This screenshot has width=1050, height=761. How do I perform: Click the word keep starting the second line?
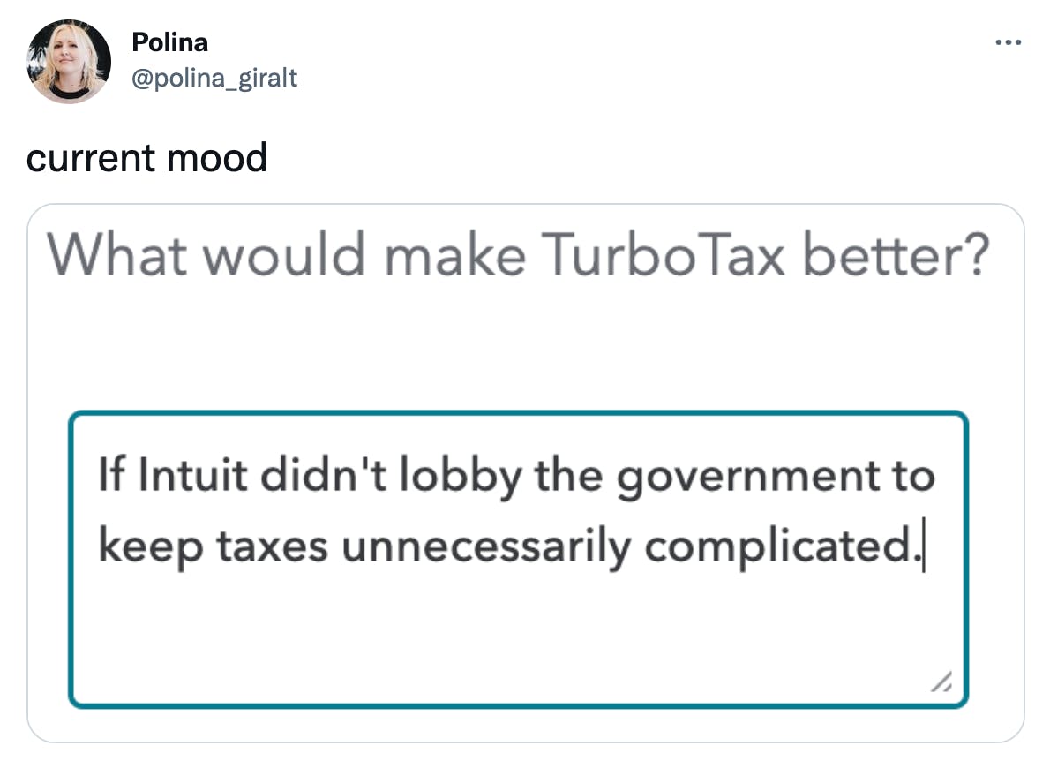click(151, 547)
